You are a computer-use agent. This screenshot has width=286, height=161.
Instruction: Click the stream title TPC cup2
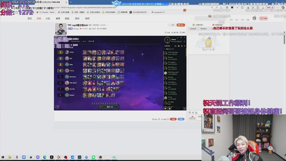(x=78, y=25)
